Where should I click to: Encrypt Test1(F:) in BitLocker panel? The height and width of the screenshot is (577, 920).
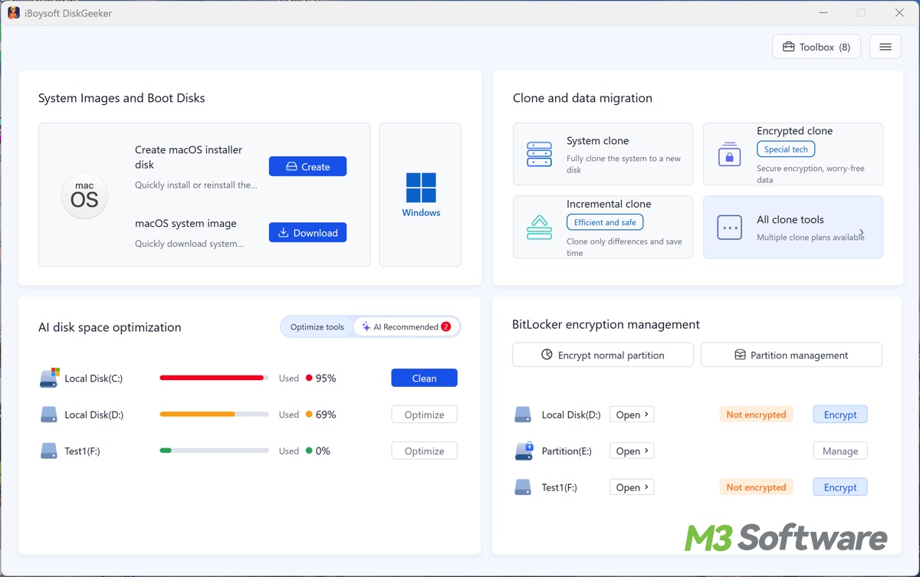(840, 487)
